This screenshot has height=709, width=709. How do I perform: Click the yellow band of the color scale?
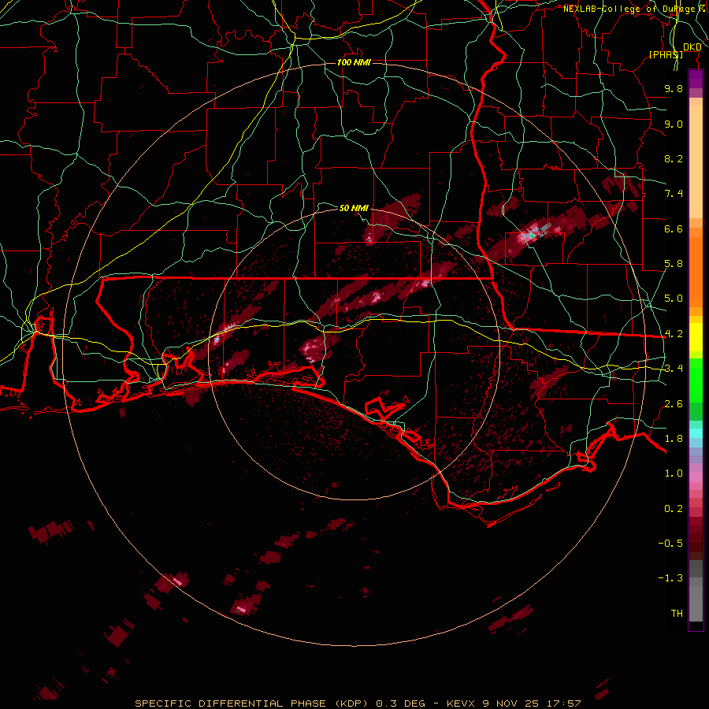click(696, 337)
